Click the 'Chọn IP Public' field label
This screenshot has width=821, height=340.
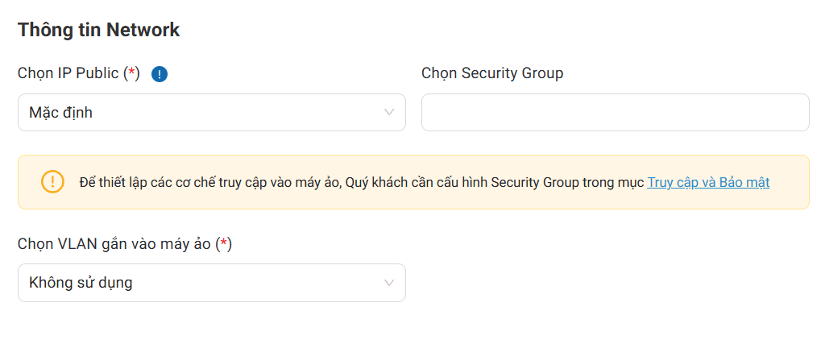[x=68, y=73]
